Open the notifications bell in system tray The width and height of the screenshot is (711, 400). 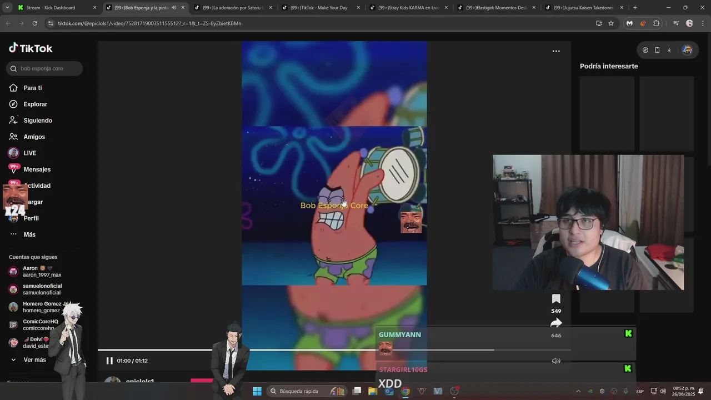click(x=701, y=391)
